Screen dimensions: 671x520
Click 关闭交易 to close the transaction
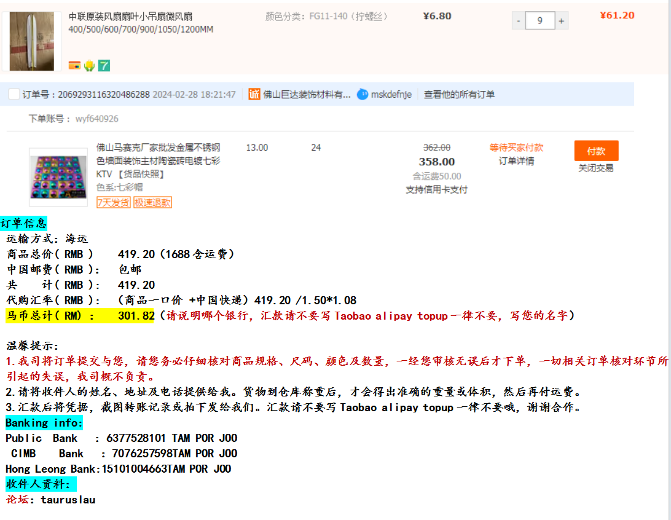click(x=596, y=168)
